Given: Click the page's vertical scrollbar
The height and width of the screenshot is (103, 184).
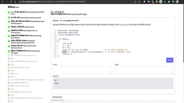Looking at the screenshot, I should tap(183, 34).
